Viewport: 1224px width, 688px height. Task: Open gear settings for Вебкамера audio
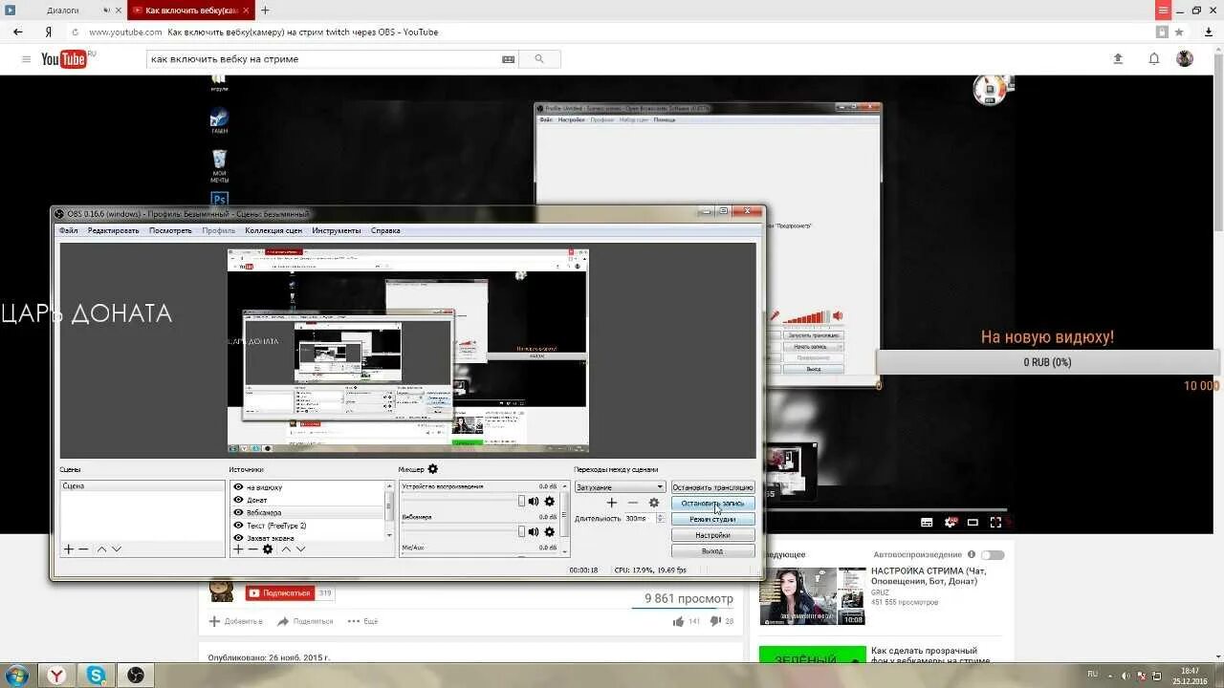549,532
